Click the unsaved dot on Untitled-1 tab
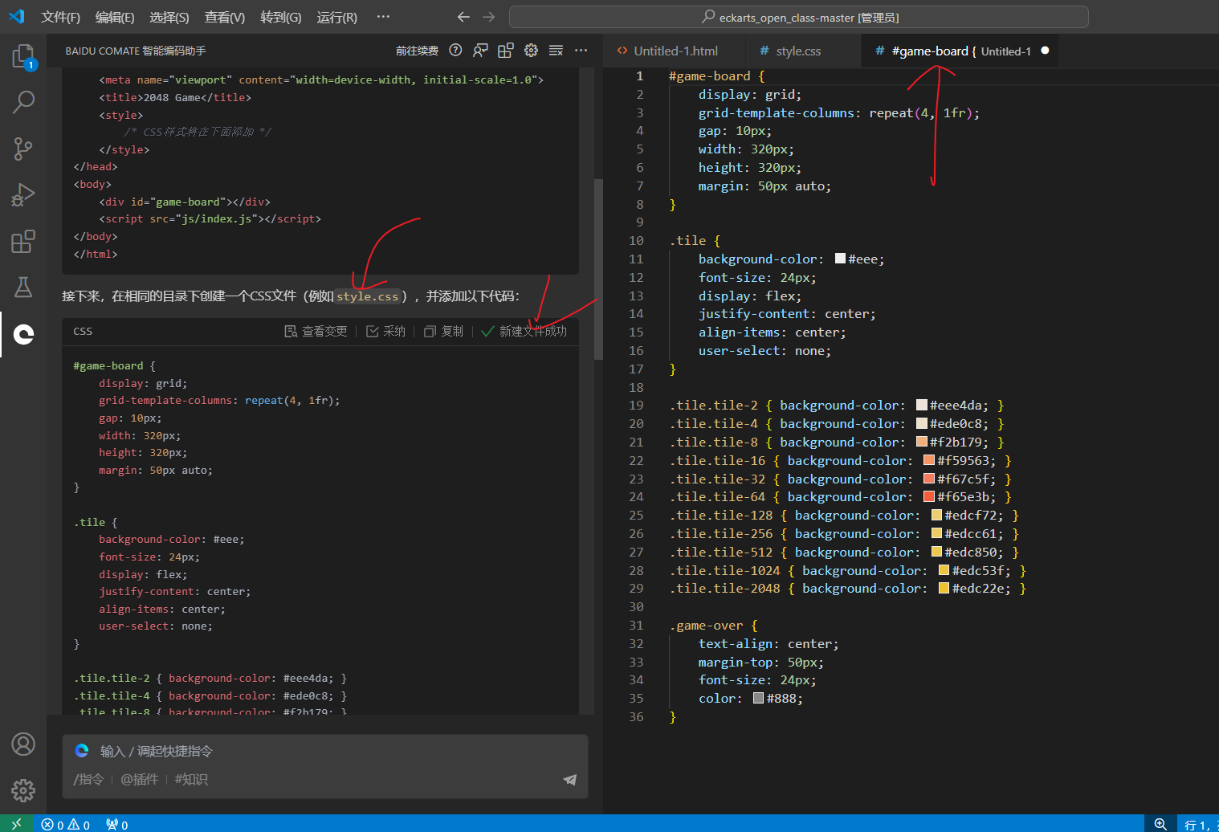The image size is (1219, 832). point(1045,51)
